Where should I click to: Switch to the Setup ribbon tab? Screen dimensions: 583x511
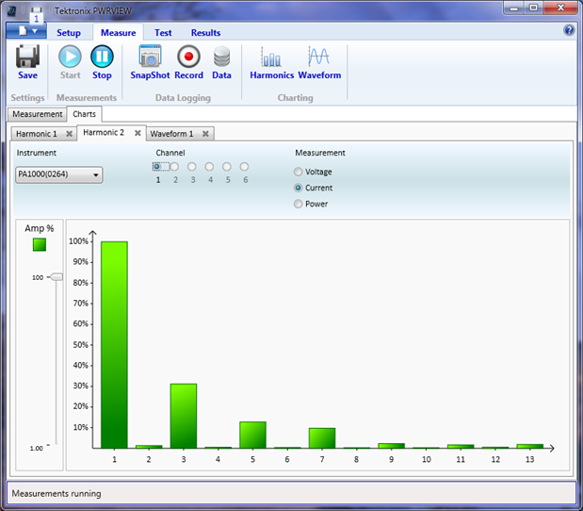tap(69, 33)
